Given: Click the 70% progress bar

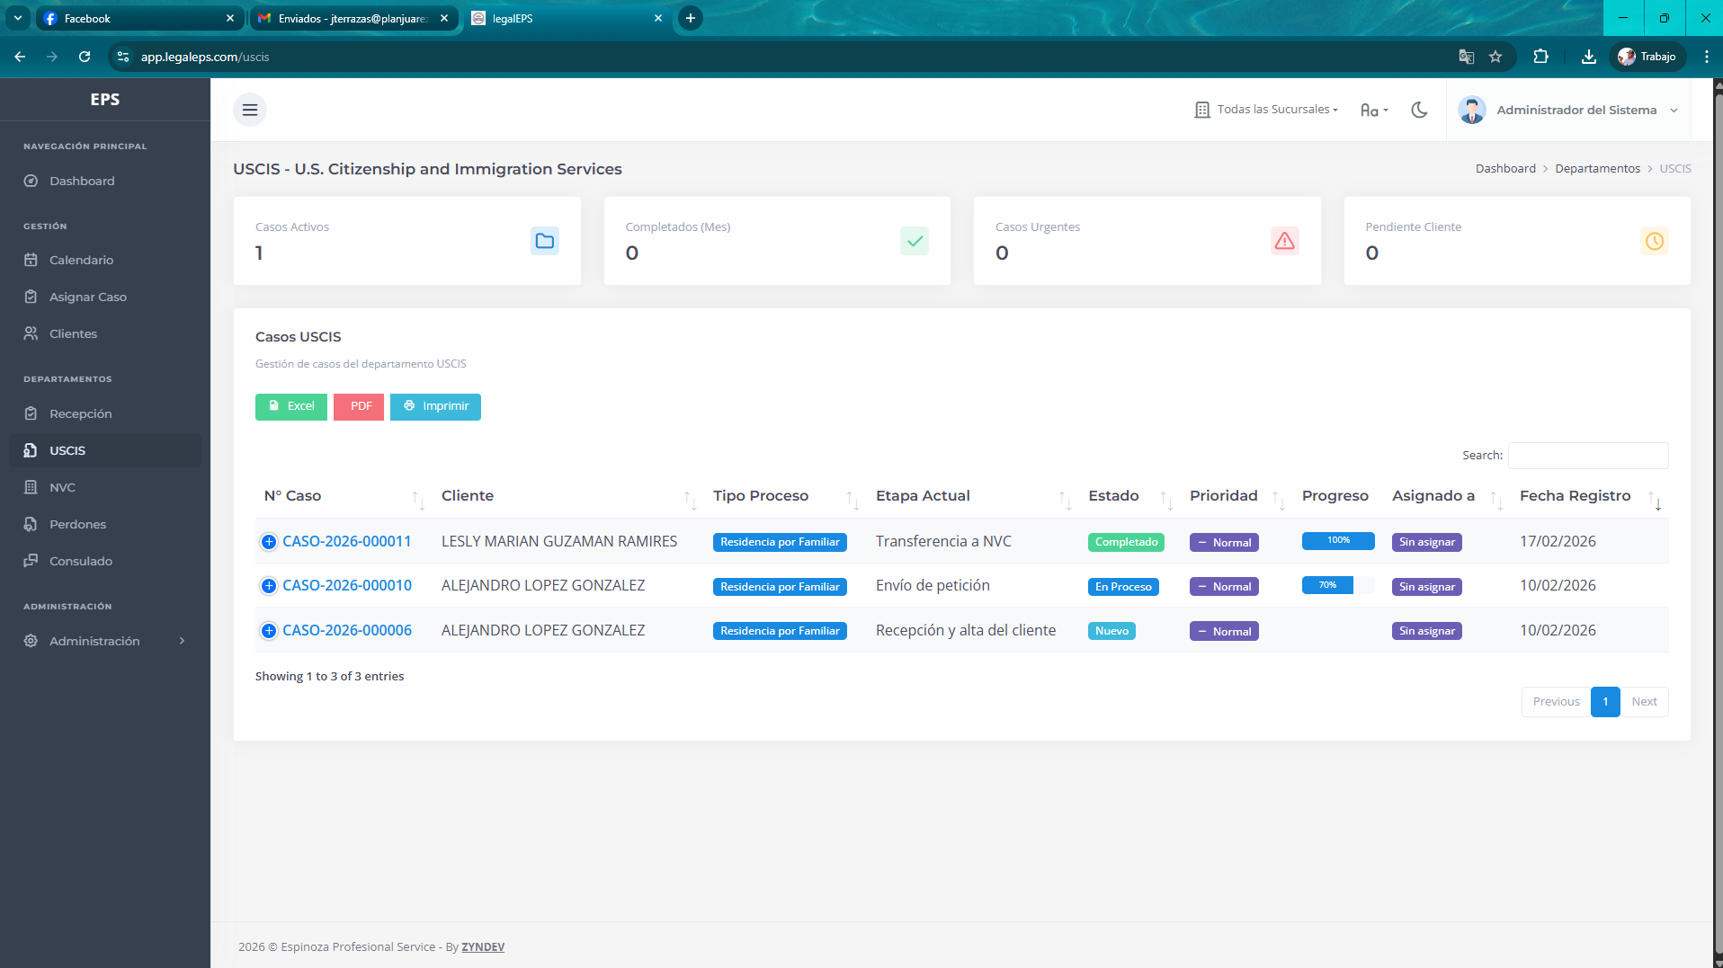Looking at the screenshot, I should (x=1338, y=585).
